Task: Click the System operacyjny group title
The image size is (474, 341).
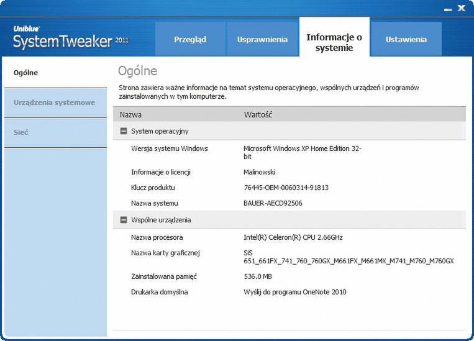Action: click(x=160, y=131)
